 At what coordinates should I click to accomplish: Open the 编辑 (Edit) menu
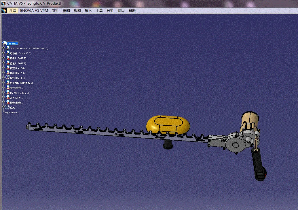click(67, 11)
